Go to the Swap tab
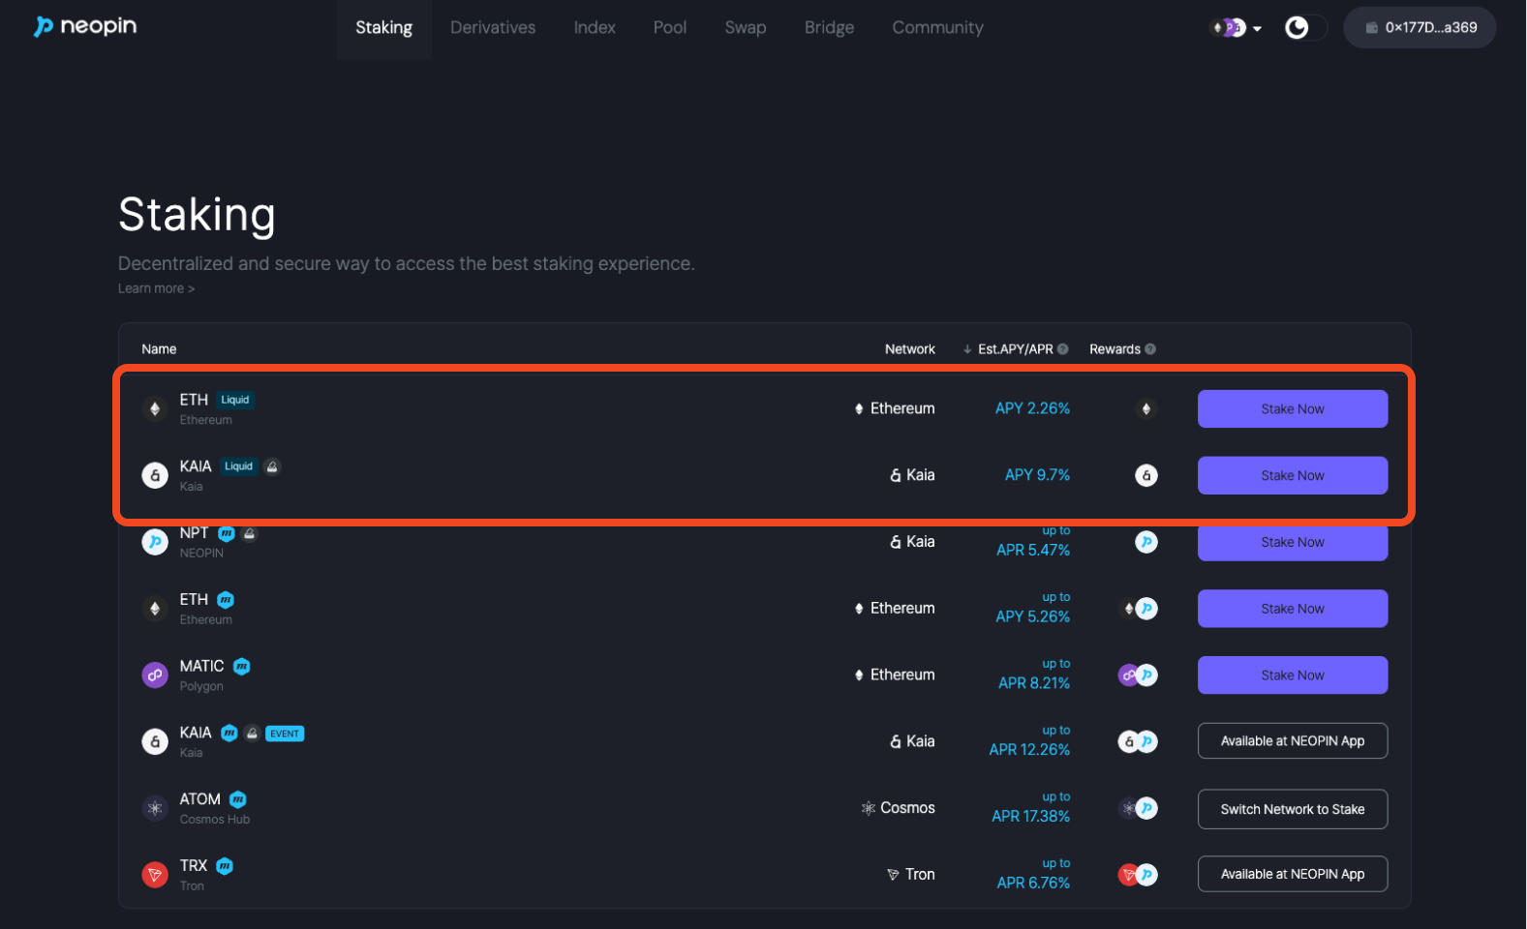The image size is (1527, 929). pyautogui.click(x=745, y=28)
